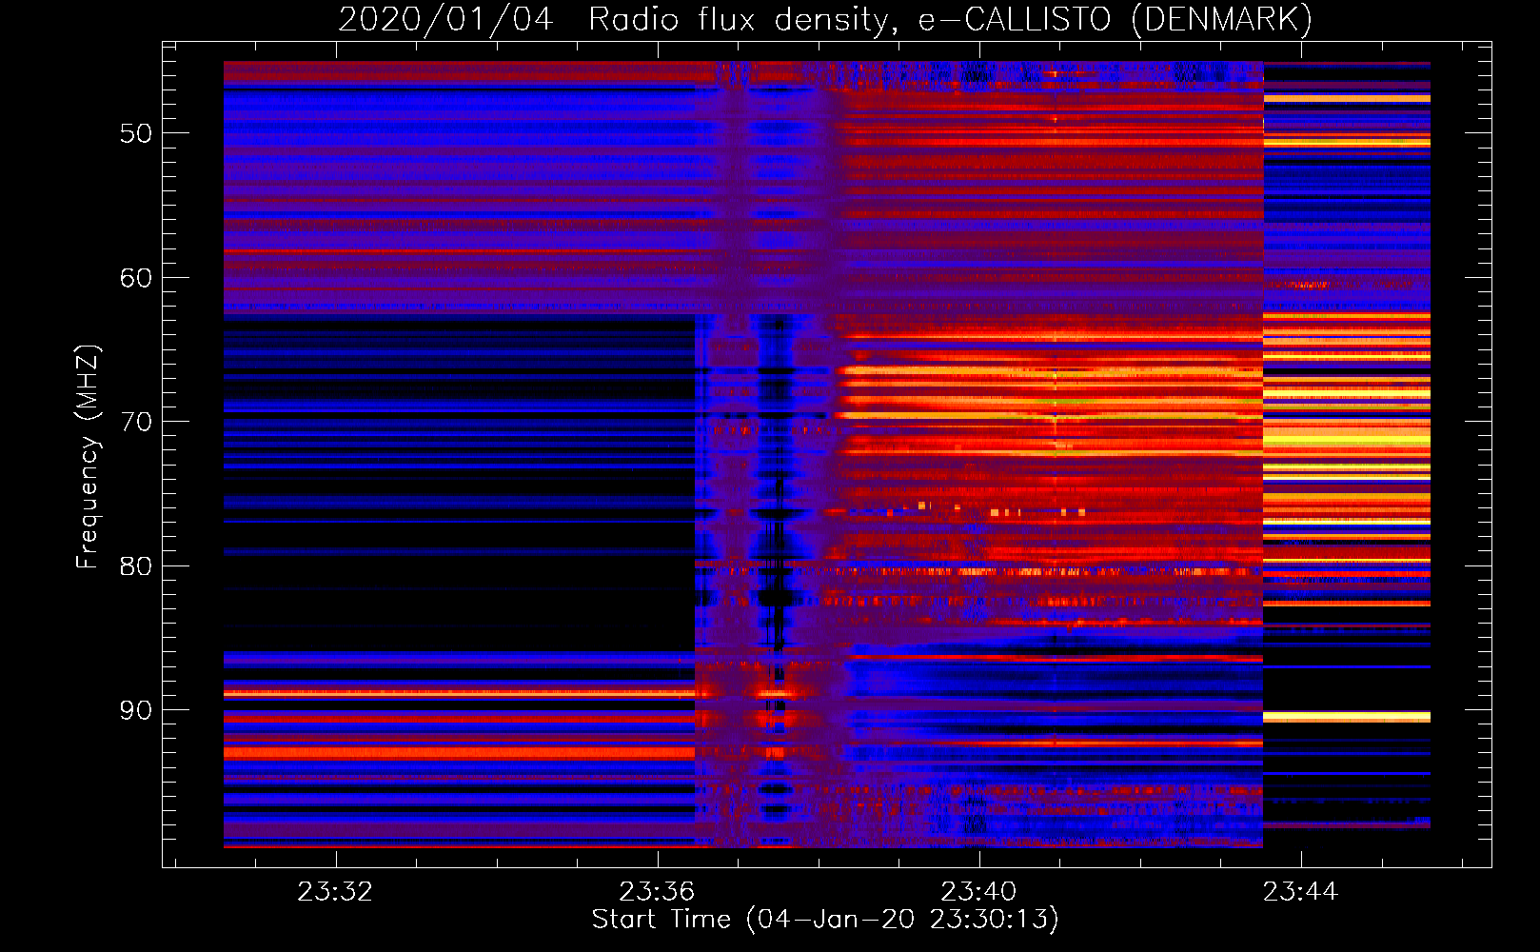Click the 70 frequency tick label
Screen dimensions: 1540x952
[136, 422]
